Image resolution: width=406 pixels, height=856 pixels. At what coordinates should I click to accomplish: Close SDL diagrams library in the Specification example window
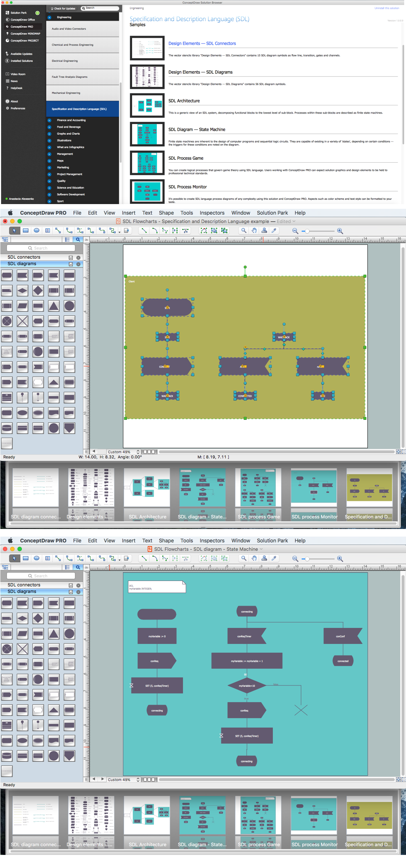[x=78, y=264]
